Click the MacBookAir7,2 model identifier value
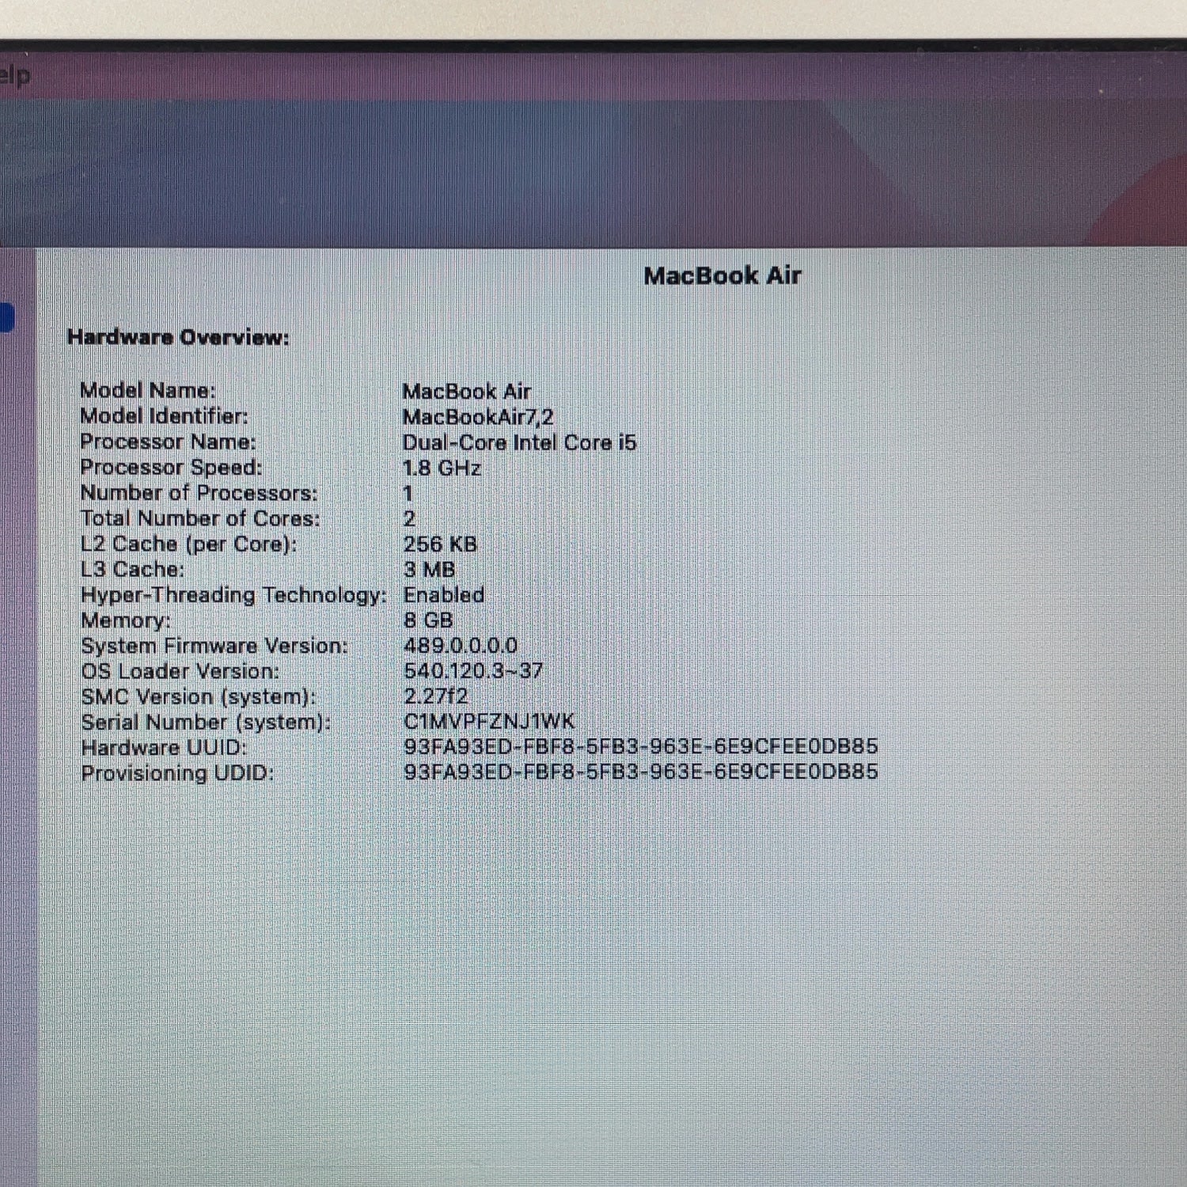This screenshot has width=1187, height=1187. pyautogui.click(x=478, y=416)
